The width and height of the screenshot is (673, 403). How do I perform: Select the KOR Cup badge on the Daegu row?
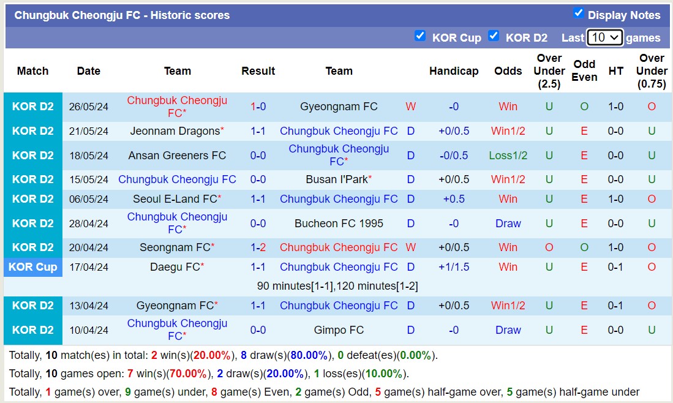tap(32, 266)
